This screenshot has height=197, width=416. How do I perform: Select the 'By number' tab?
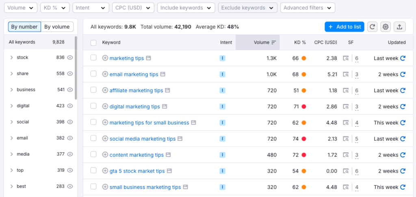tap(24, 27)
